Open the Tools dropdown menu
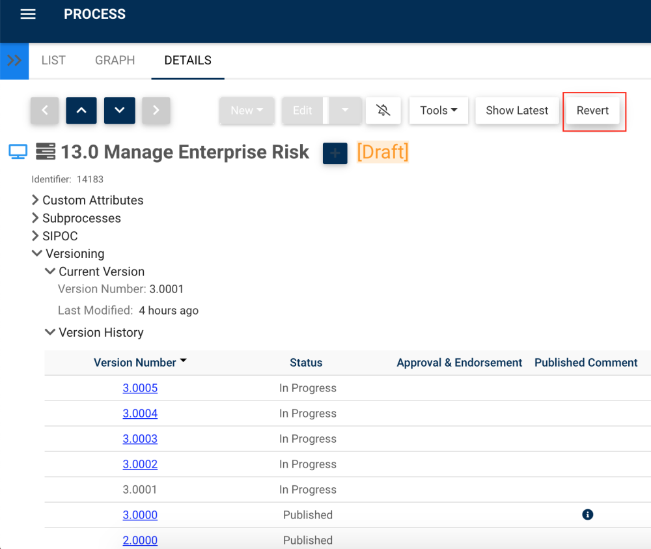 tap(438, 111)
